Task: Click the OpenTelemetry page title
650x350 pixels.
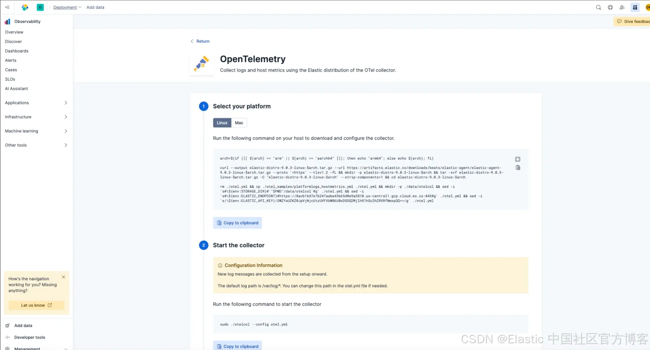Action: [x=253, y=59]
